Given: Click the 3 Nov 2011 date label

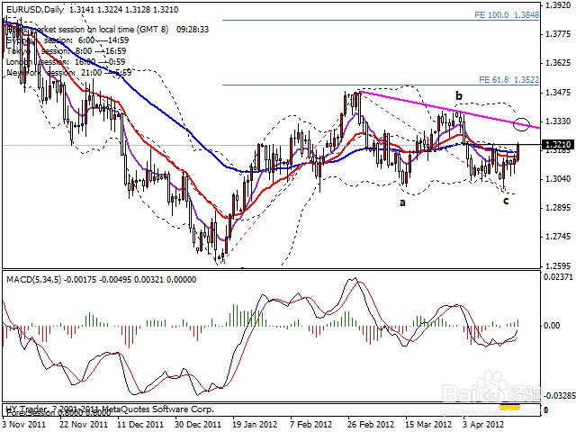Looking at the screenshot, I should [x=24, y=424].
